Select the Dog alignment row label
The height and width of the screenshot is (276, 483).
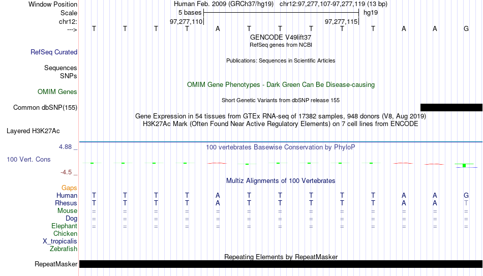(71, 219)
